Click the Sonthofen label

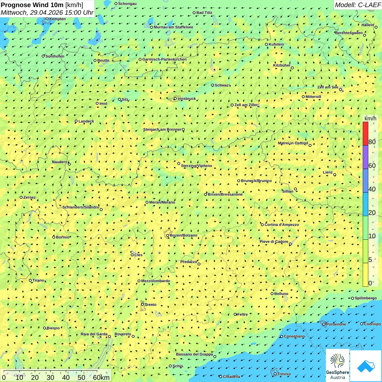55,56
